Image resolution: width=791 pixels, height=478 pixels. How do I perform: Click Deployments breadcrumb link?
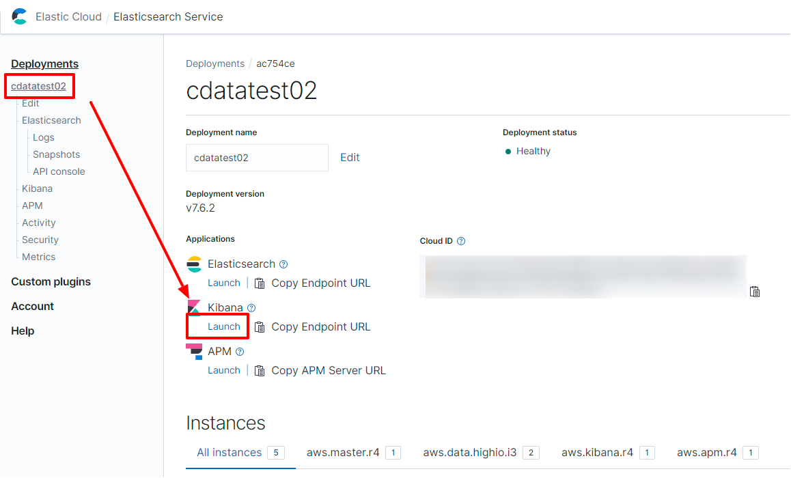click(215, 64)
